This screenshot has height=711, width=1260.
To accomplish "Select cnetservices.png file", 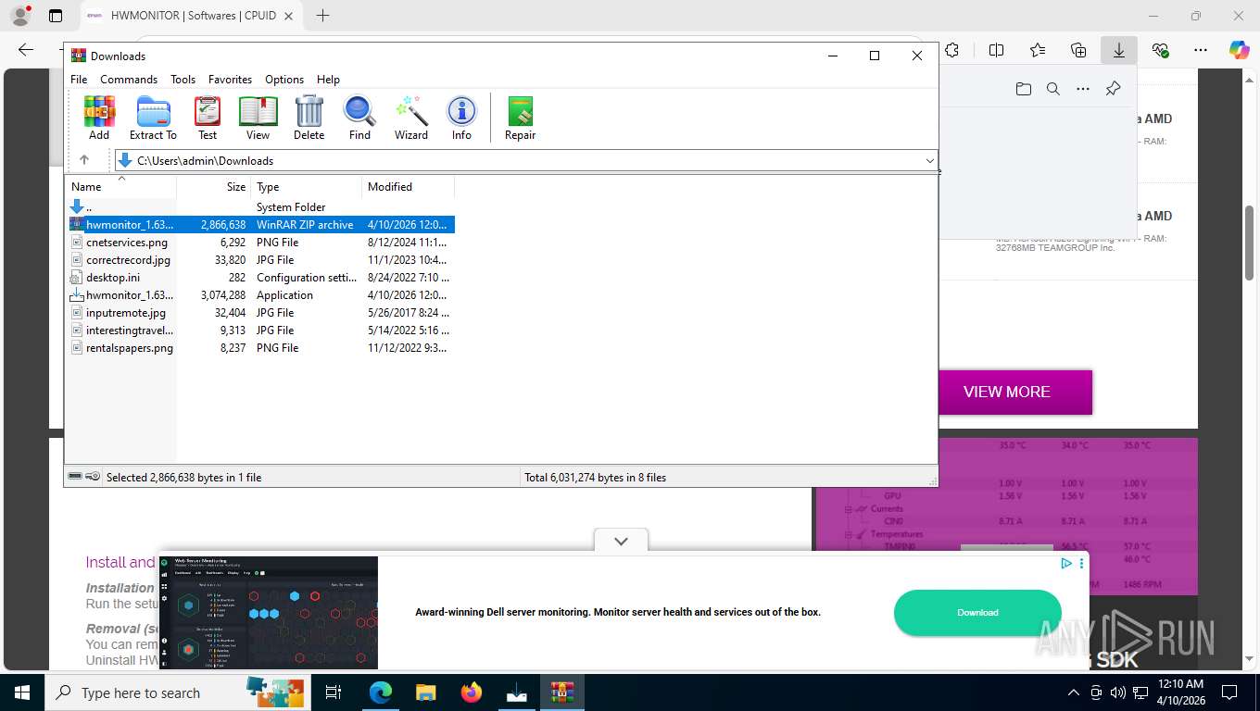I will click(260, 243).
